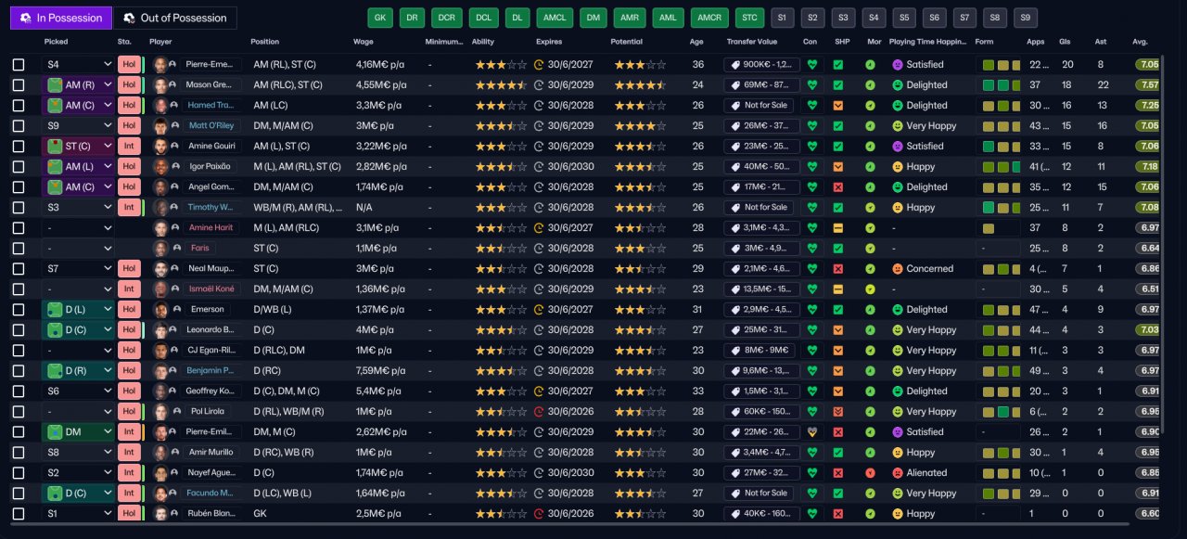
Task: Click the Alienated face icon in Nayef Aguerd's row
Action: [x=898, y=473]
